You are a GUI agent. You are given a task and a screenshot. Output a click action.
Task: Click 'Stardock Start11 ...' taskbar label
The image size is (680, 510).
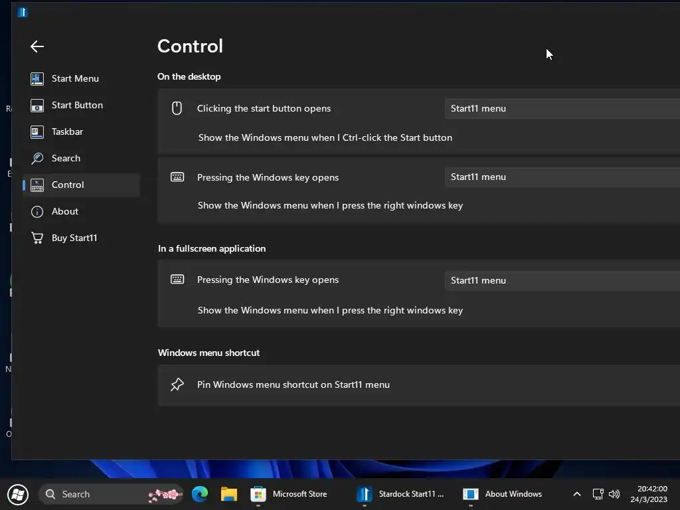coord(411,494)
